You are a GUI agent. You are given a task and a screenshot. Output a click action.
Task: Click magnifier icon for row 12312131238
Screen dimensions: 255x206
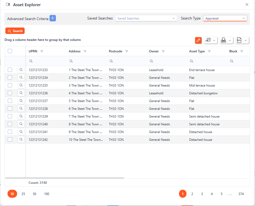coord(21,108)
